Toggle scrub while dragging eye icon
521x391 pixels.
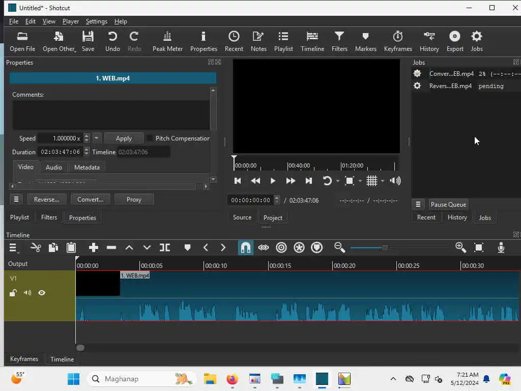[x=264, y=248]
